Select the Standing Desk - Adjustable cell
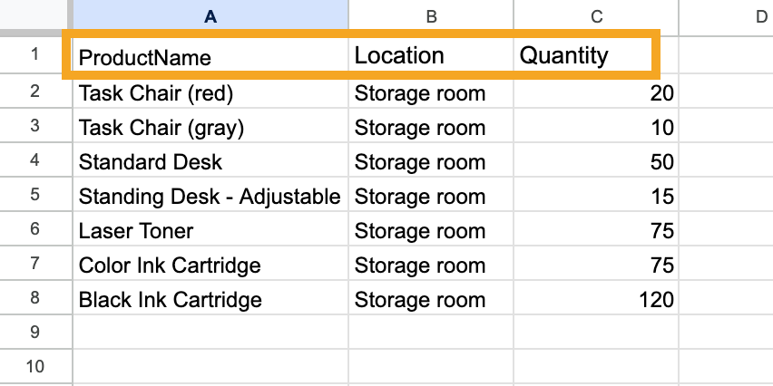Viewport: 773px width, 386px height. [x=210, y=197]
